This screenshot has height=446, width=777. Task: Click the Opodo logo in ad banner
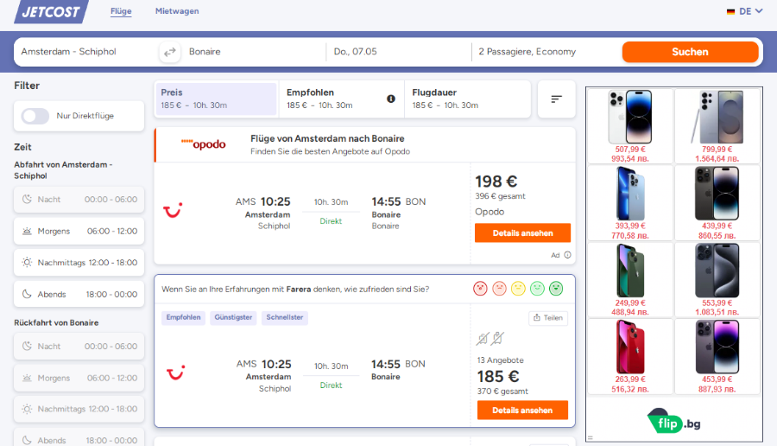[203, 144]
